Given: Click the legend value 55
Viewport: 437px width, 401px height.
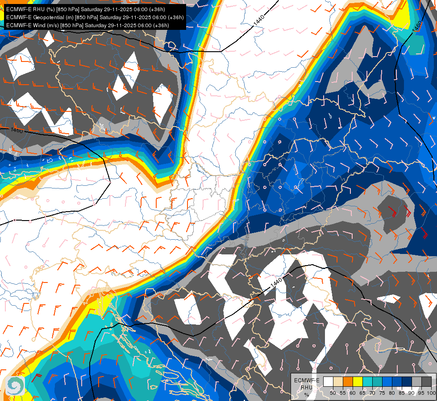Looking at the screenshot, I should (343, 393).
